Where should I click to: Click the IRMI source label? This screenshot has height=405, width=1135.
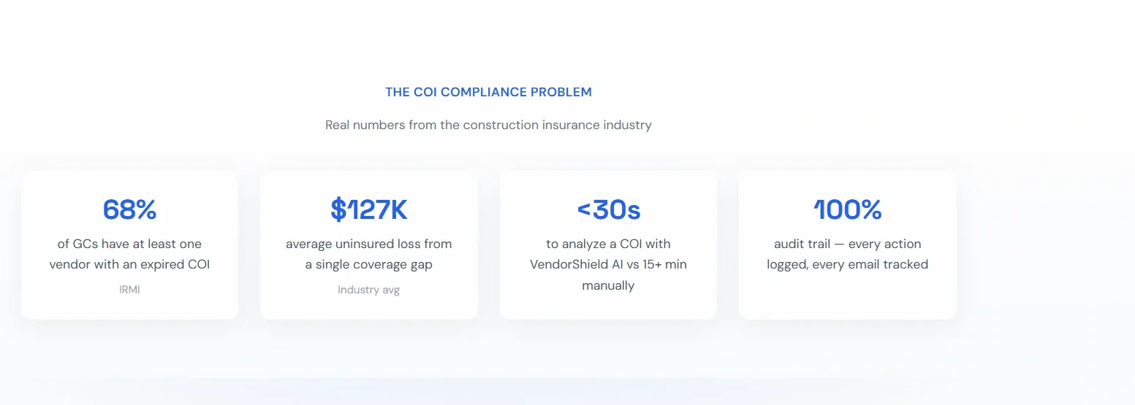click(129, 290)
